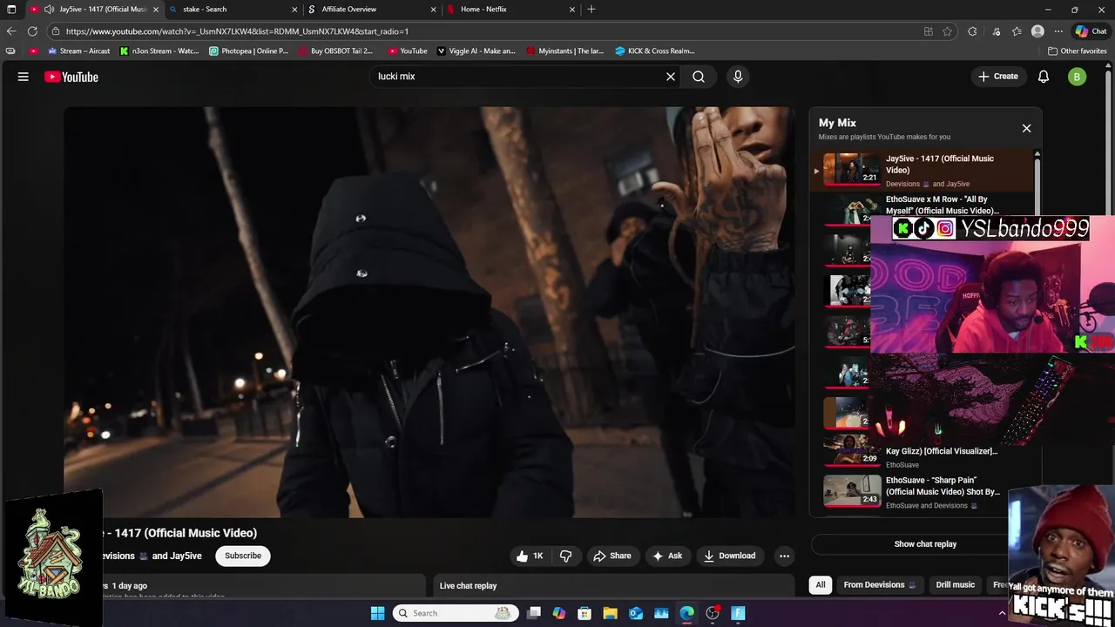Select the 'From Deevisions' filter chip
Screen dimensions: 1115x627
(880, 585)
